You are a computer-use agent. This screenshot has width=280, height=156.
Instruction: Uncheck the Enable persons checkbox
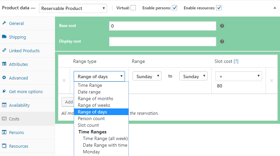[175, 8]
